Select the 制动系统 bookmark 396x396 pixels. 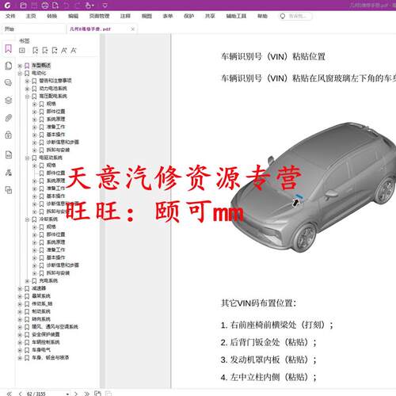click(41, 311)
